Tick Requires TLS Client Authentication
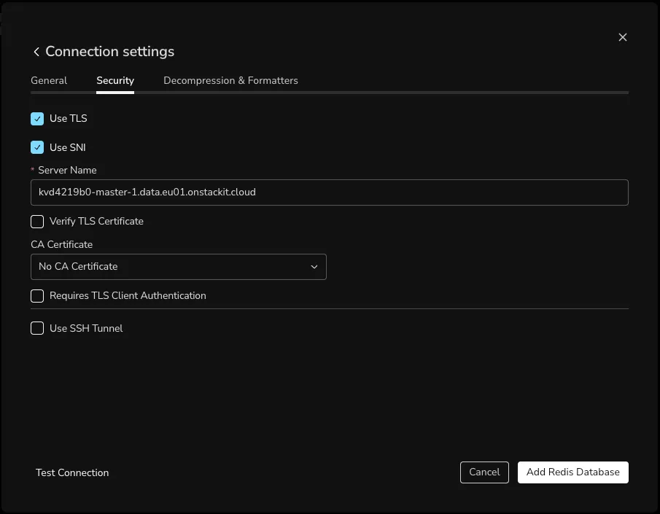Screen dimensions: 660x514 (x=37, y=296)
